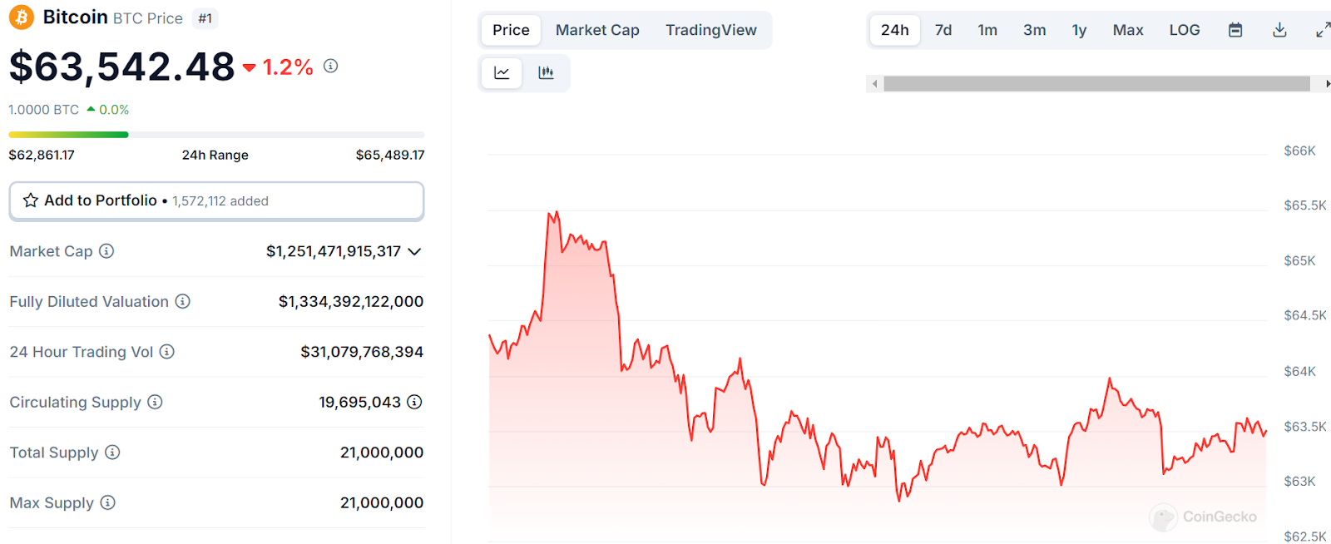Image resolution: width=1331 pixels, height=544 pixels.
Task: Select the Max timeframe option
Action: (1127, 29)
